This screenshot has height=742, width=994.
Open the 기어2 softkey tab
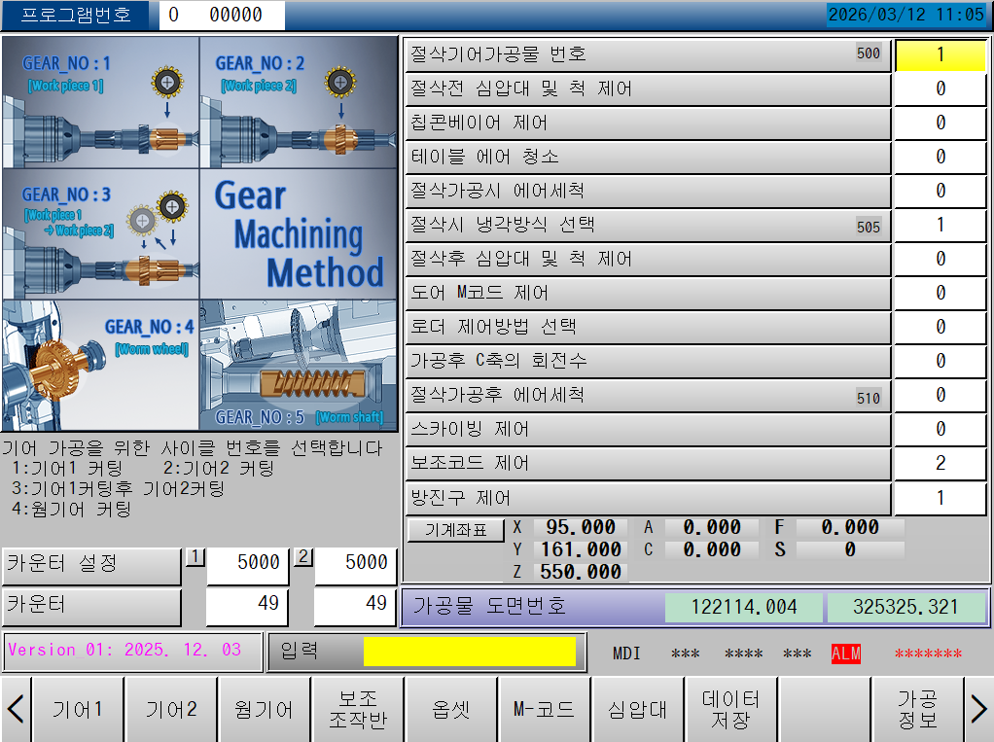tap(171, 709)
